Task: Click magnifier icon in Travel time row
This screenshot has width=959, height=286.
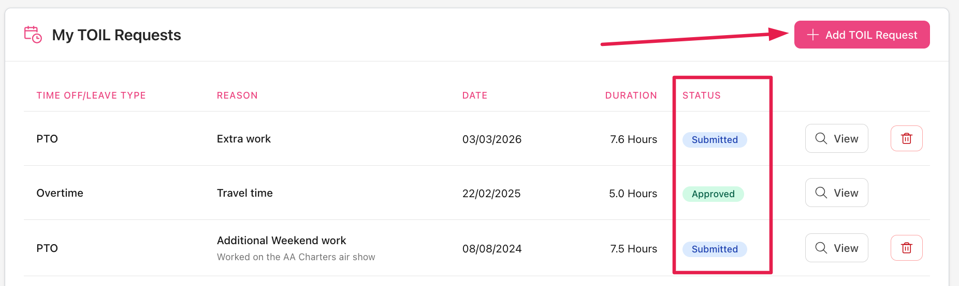Action: 821,193
